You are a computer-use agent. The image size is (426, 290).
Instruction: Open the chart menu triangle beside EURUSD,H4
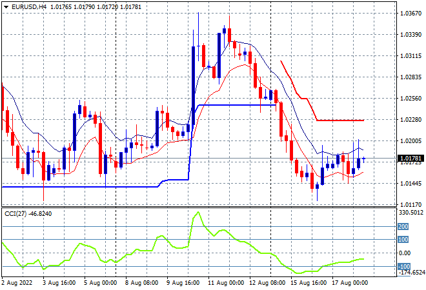(x=6, y=7)
